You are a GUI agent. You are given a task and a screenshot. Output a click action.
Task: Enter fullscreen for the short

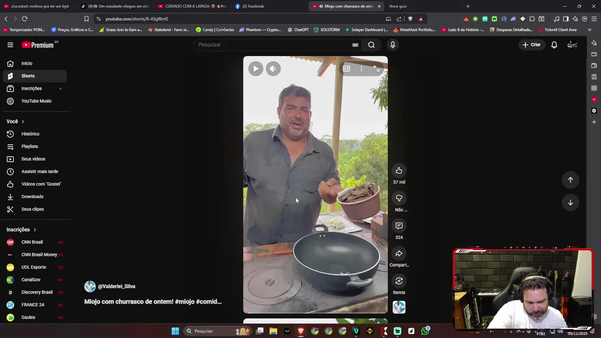click(377, 69)
